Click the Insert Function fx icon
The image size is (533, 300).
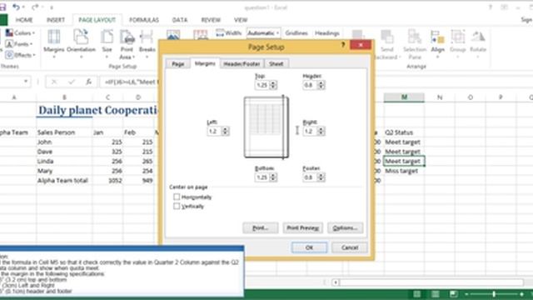point(88,82)
